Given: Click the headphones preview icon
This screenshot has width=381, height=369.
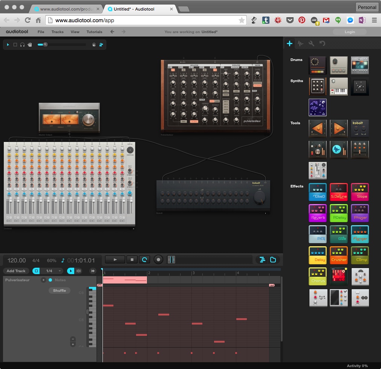Looking at the screenshot, I should pos(22,44).
